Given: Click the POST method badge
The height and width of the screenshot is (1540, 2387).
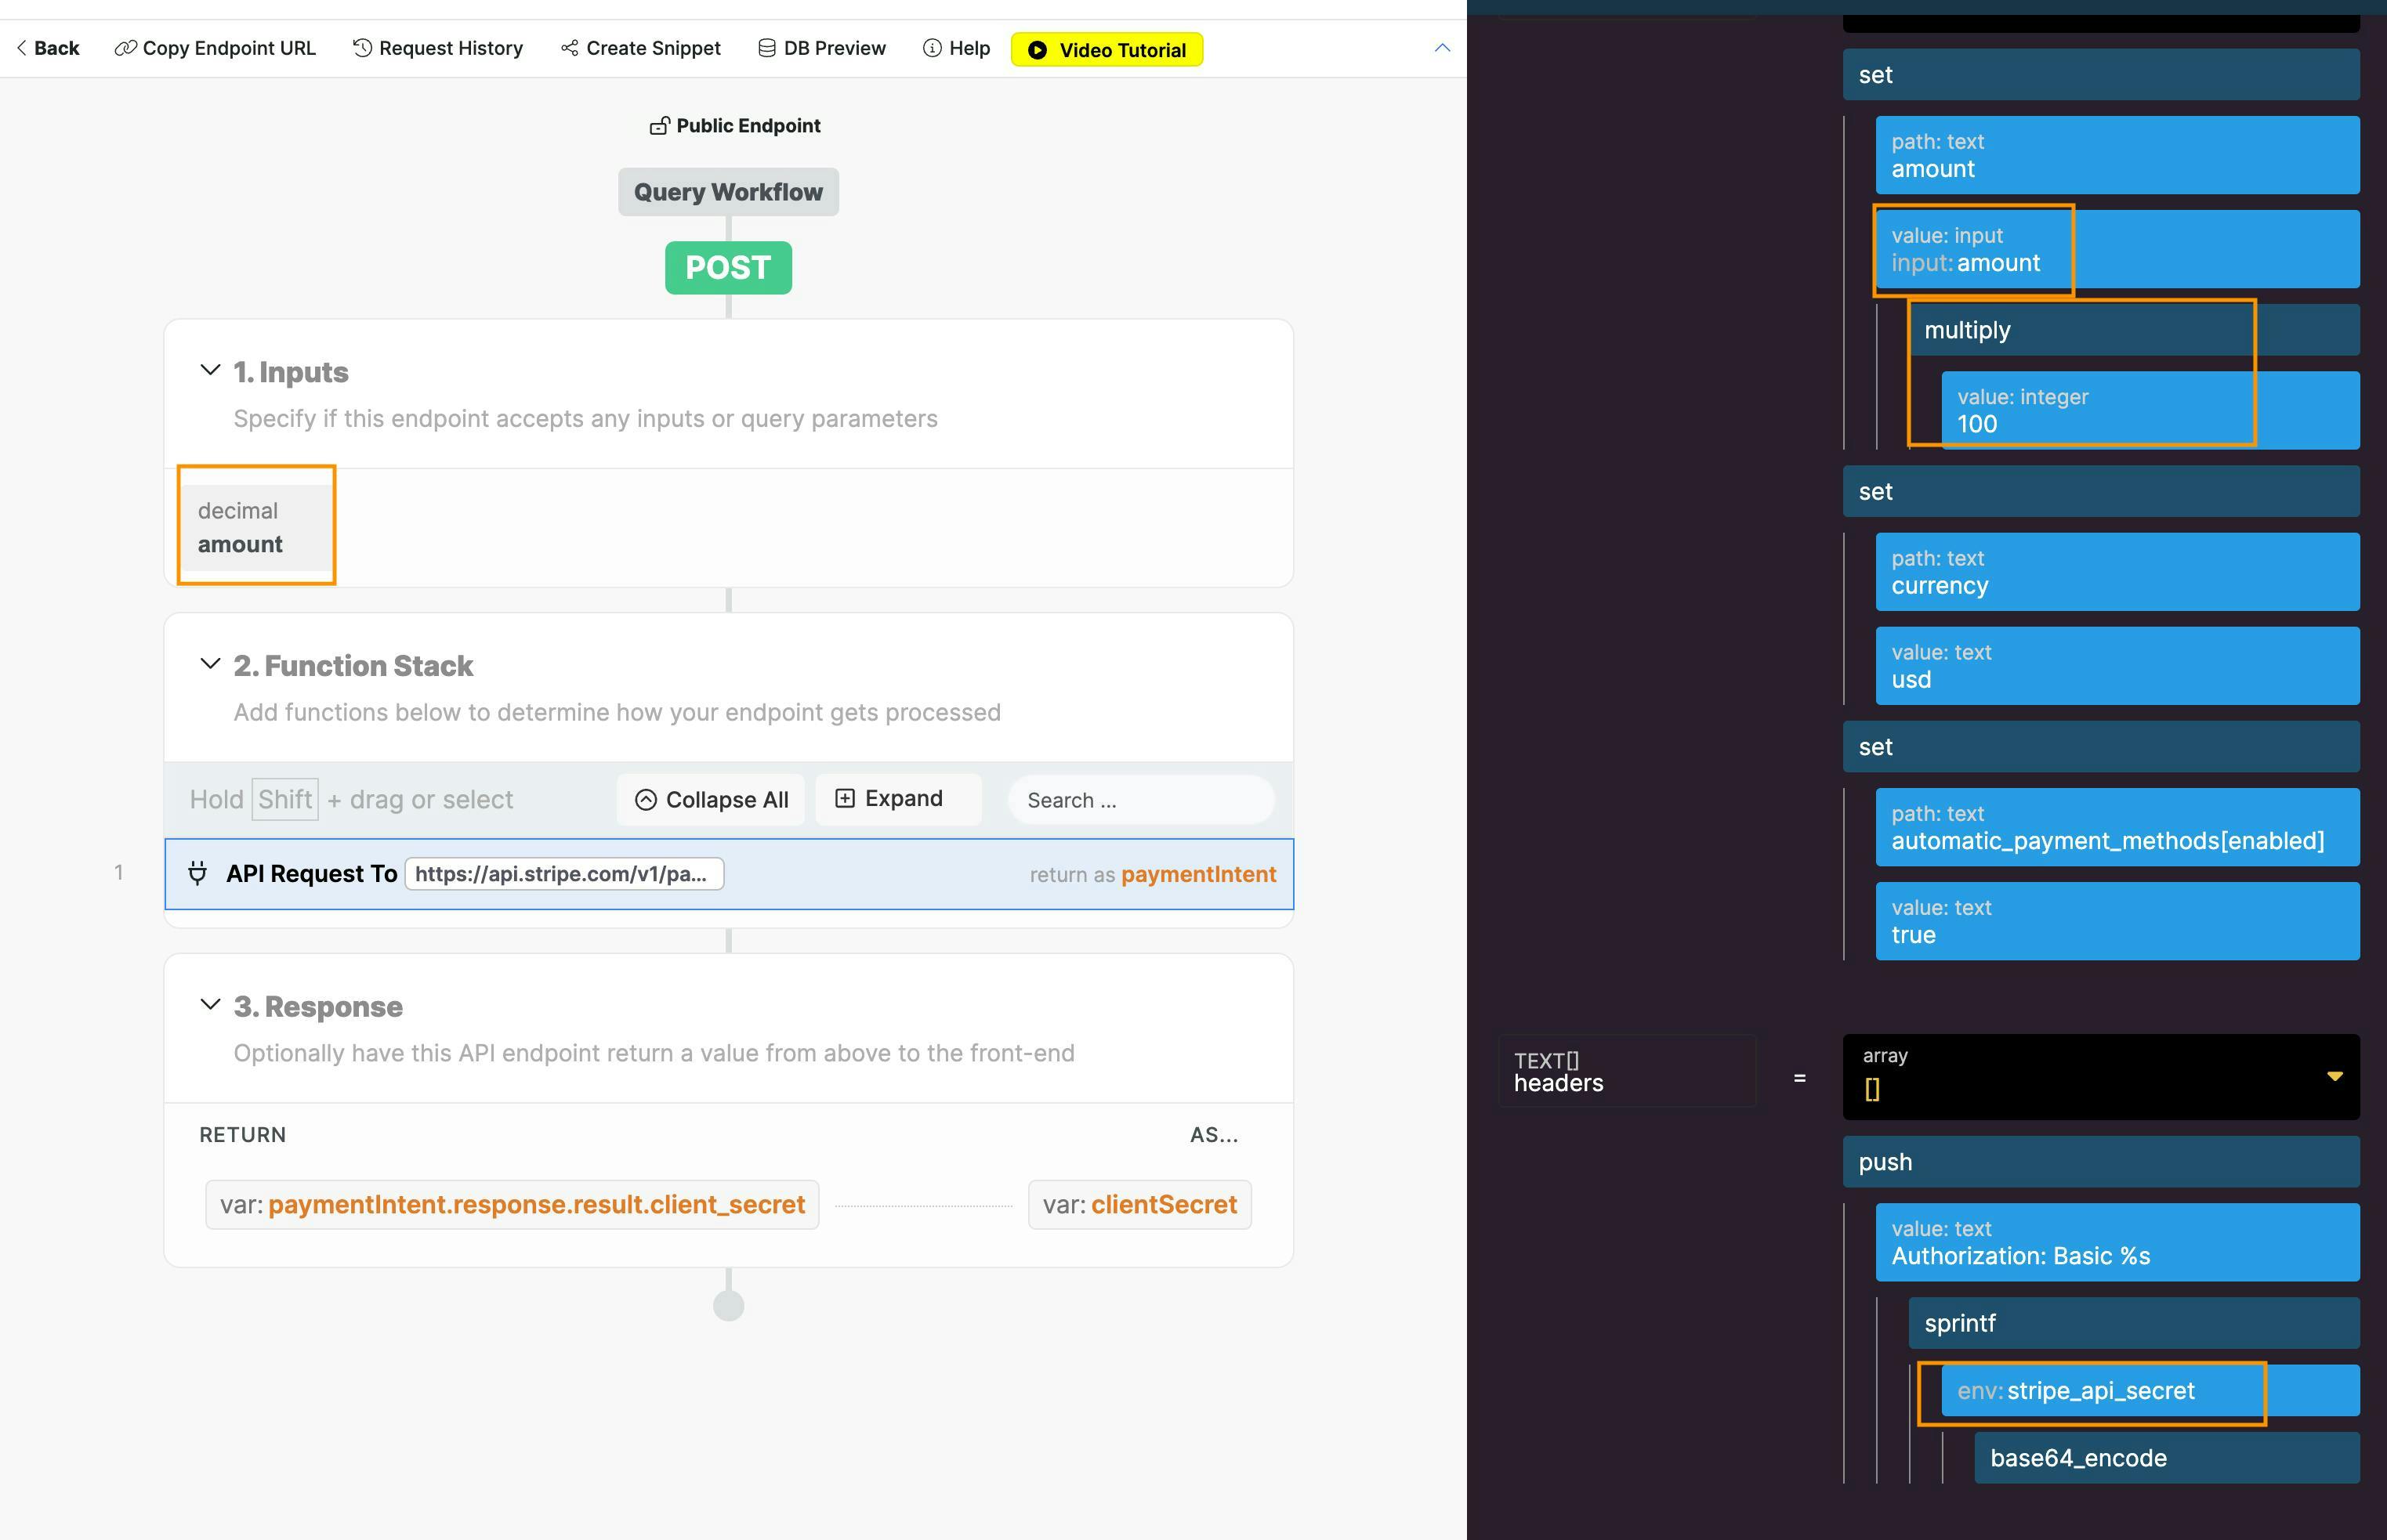Looking at the screenshot, I should [727, 268].
